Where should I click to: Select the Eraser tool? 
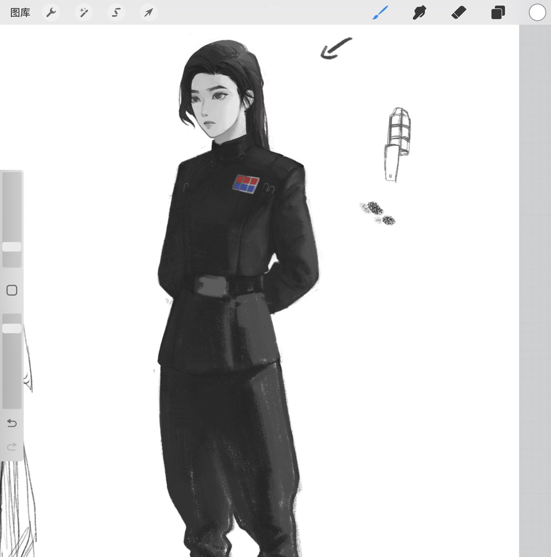point(459,13)
